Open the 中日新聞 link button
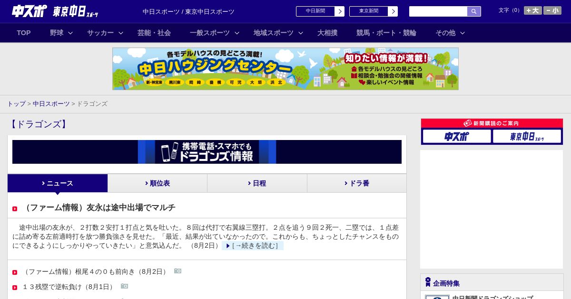 320,11
